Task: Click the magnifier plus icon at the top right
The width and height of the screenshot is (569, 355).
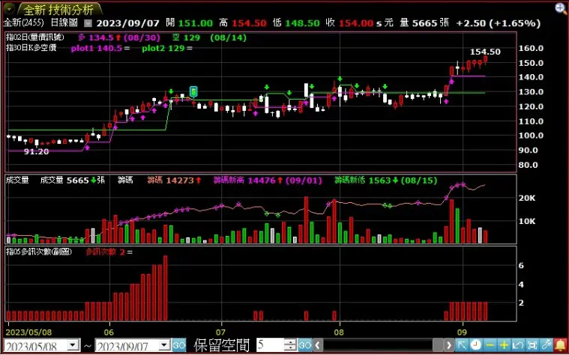Action: click(x=562, y=10)
